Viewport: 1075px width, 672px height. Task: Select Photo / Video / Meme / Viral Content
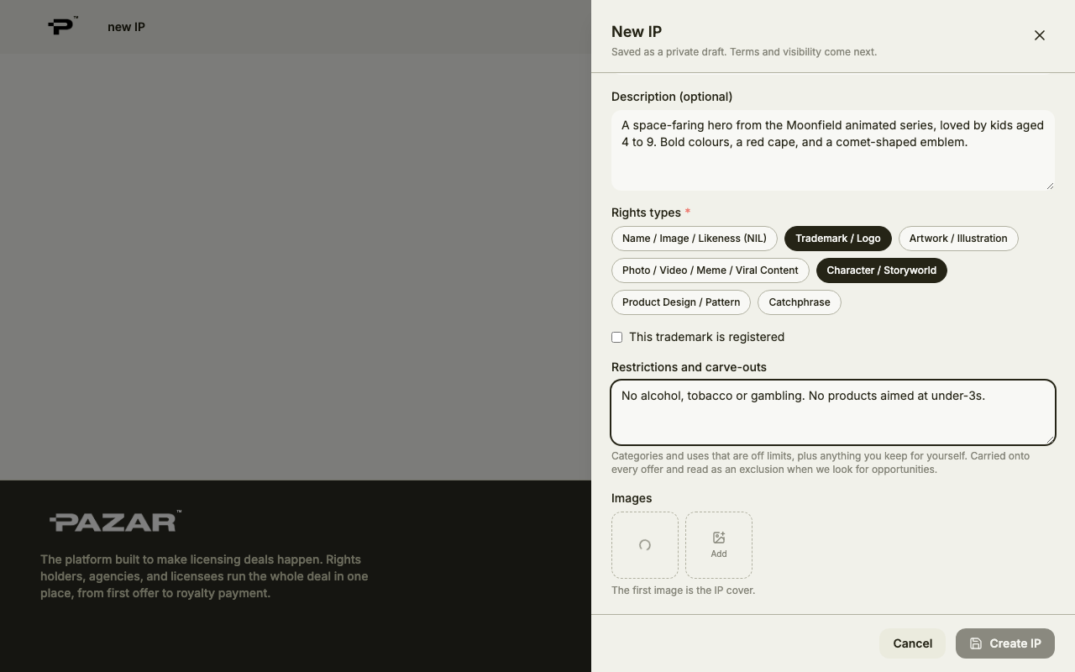click(x=711, y=270)
